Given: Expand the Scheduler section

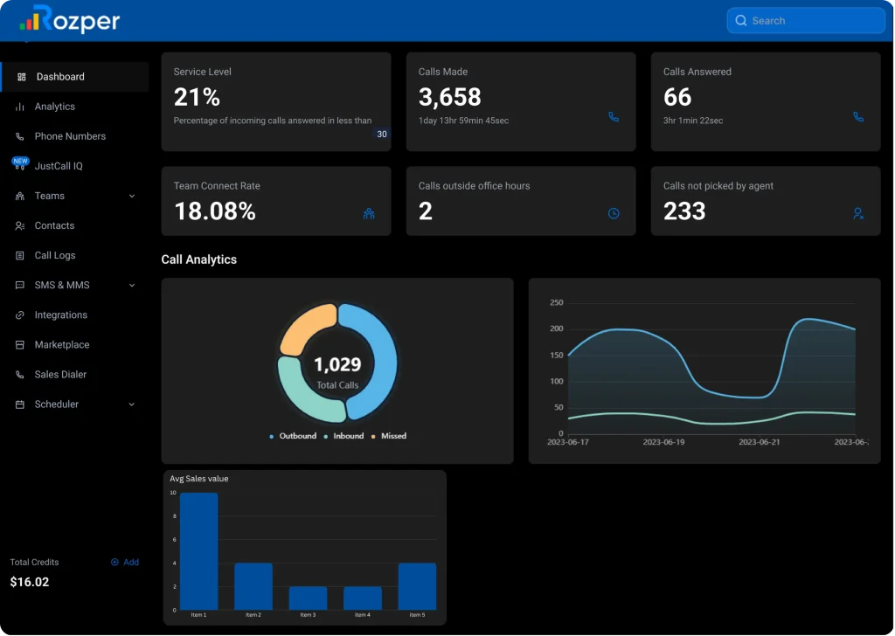Looking at the screenshot, I should [x=133, y=404].
